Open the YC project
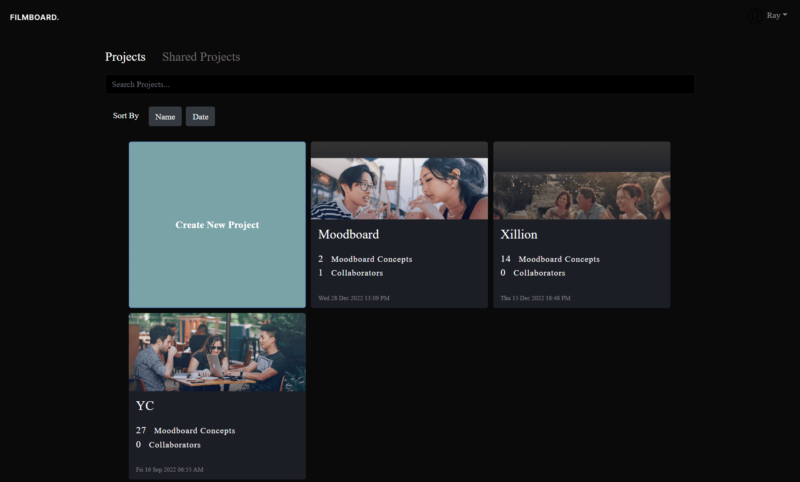800x482 pixels. [145, 405]
